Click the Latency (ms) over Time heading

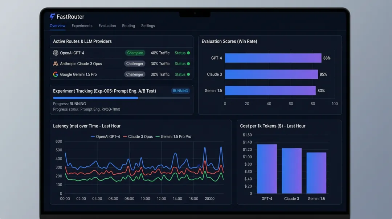(87, 126)
